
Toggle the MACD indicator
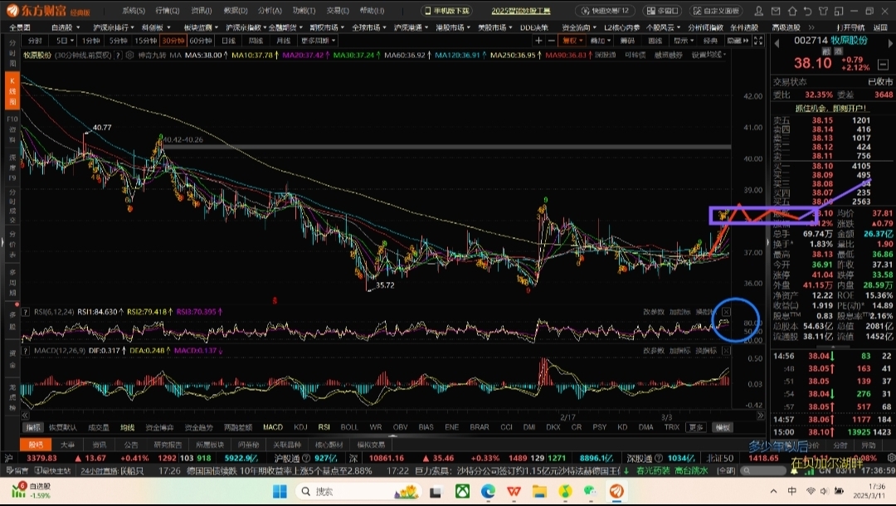(272, 427)
